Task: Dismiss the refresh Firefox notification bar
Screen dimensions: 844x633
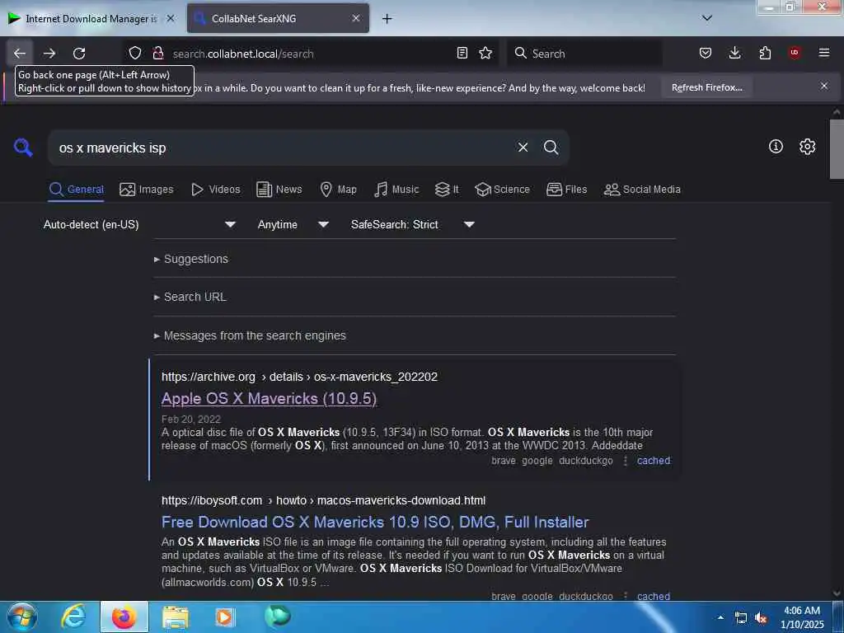Action: (824, 86)
